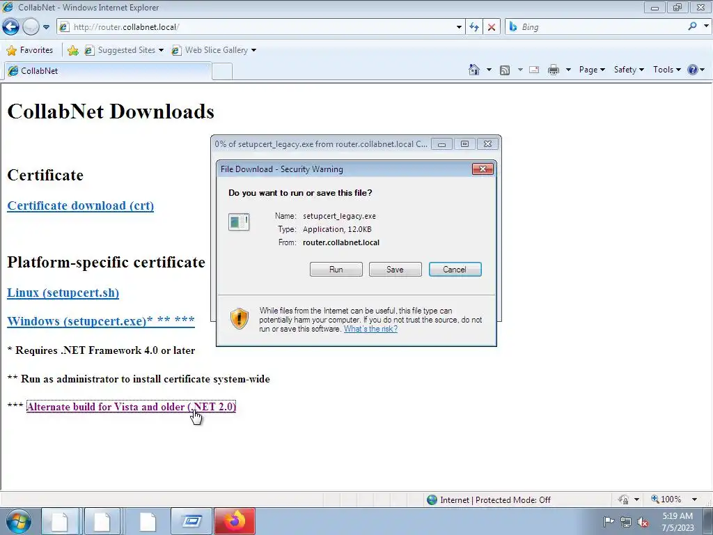Open the Tools menu
The width and height of the screenshot is (713, 535).
coord(666,70)
